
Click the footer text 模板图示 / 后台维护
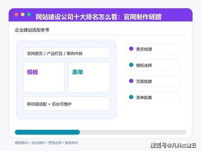pyautogui.click(x=30, y=143)
